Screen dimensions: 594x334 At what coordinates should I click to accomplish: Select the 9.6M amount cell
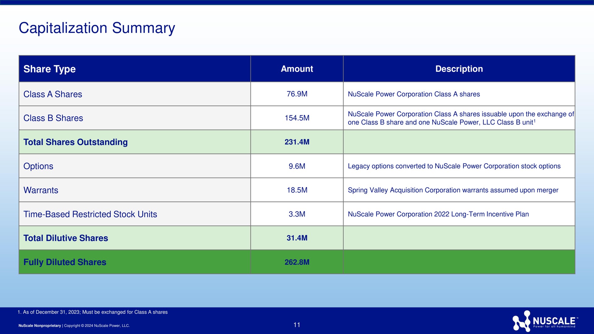click(x=297, y=166)
